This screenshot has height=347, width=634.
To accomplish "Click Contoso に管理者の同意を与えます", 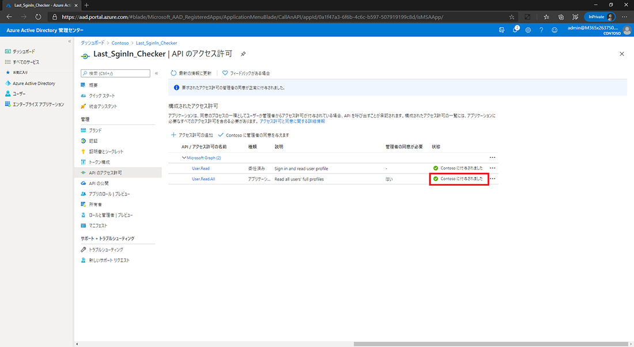I will (254, 135).
